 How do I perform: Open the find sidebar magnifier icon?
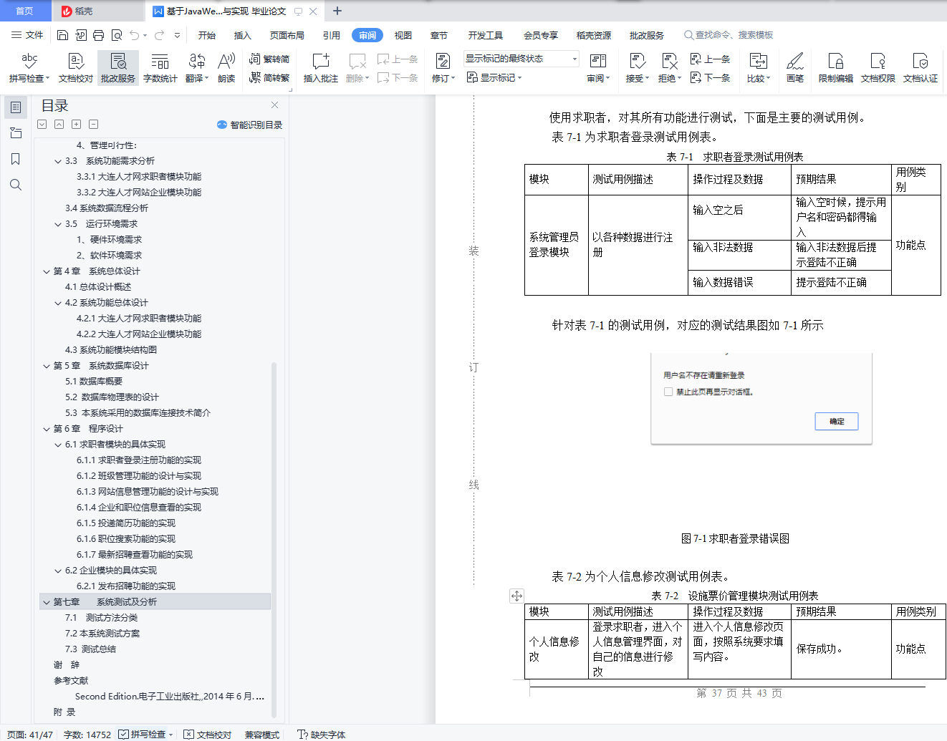point(16,185)
